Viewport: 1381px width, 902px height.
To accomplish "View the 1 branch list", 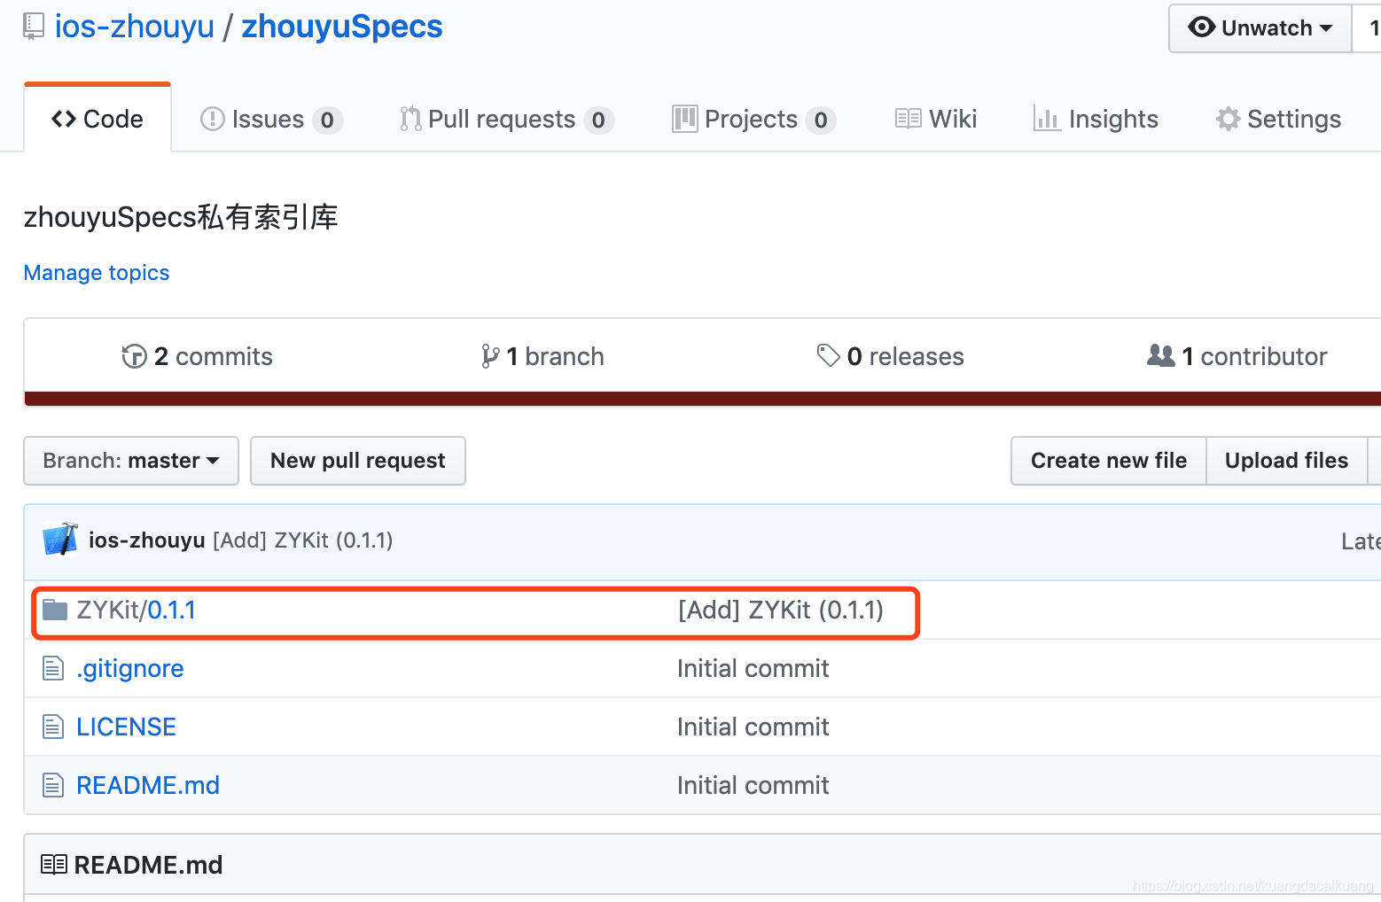I will [542, 356].
